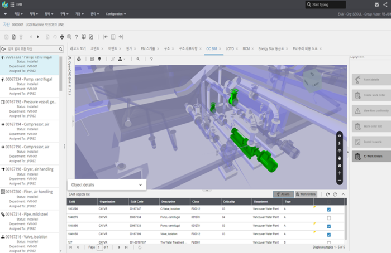The height and width of the screenshot is (253, 391).
Task: Click the page number field in pager
Action: [99, 247]
